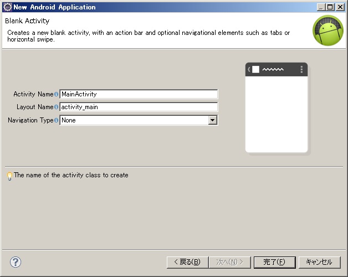This screenshot has height=277, width=348.
Task: Minimize the New Android Application window
Action: pos(320,7)
